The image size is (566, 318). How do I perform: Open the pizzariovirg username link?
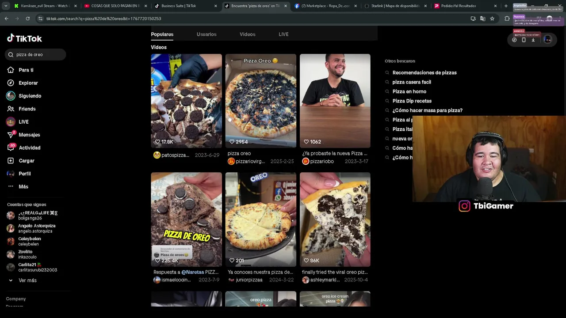pyautogui.click(x=250, y=162)
